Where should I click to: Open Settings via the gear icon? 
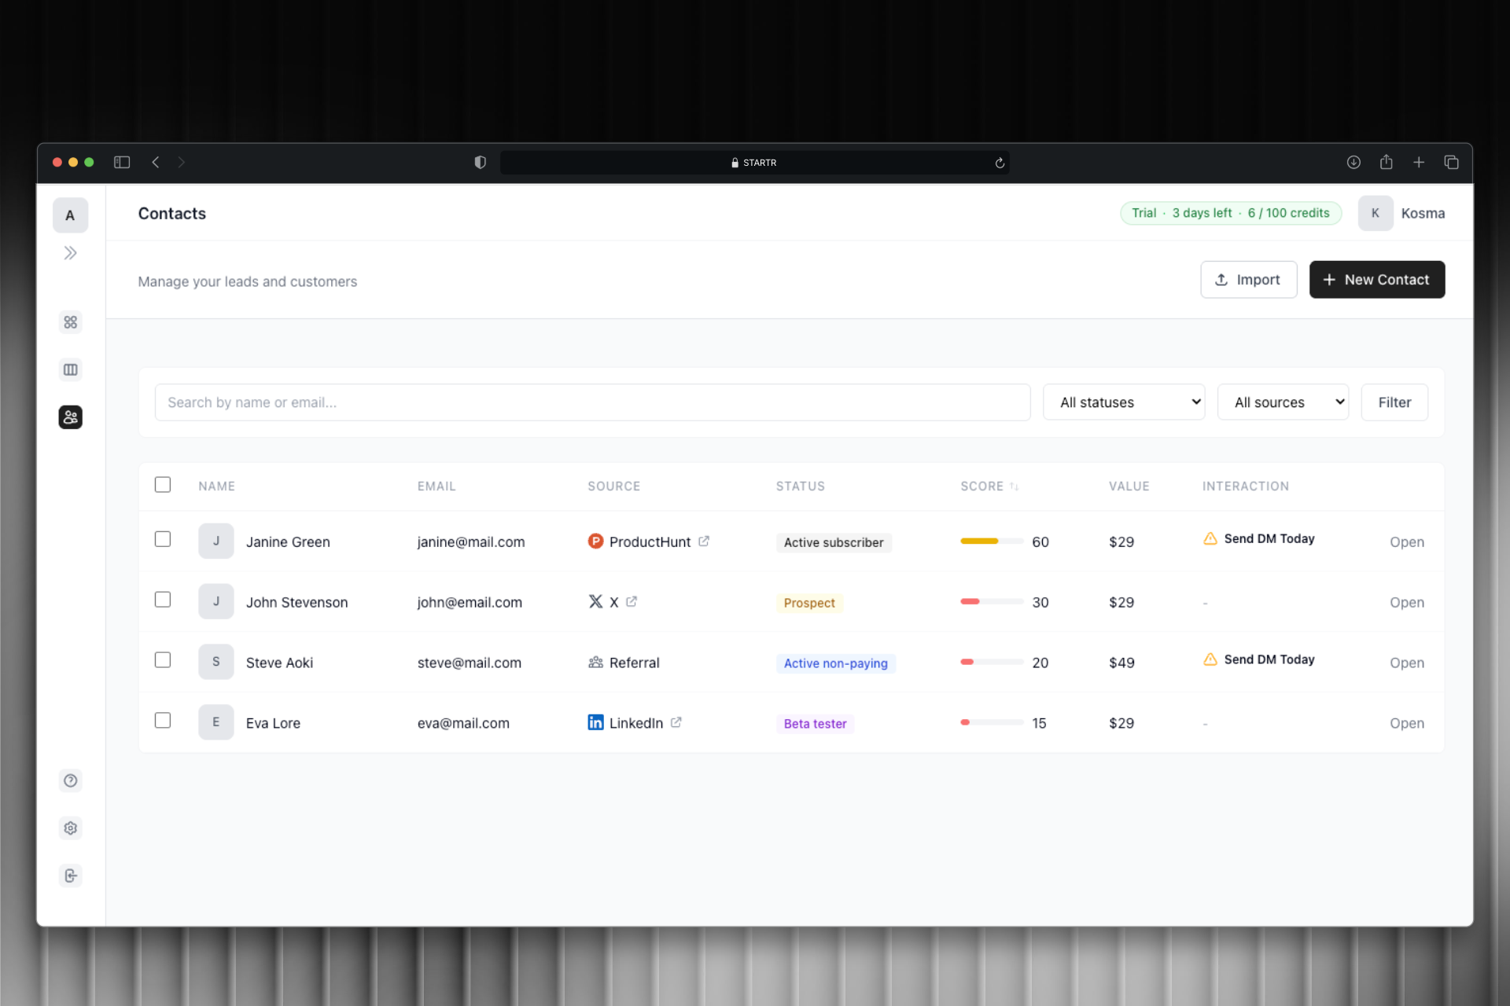pos(71,828)
